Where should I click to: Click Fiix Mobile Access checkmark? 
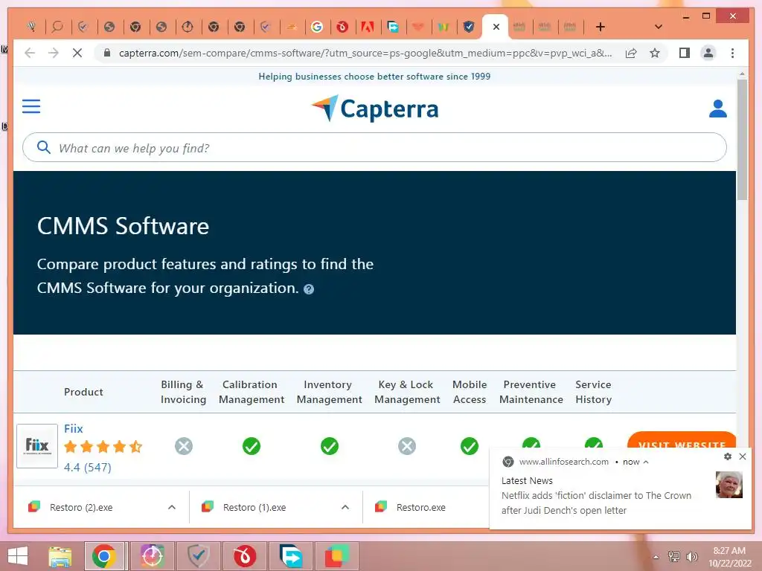(470, 446)
